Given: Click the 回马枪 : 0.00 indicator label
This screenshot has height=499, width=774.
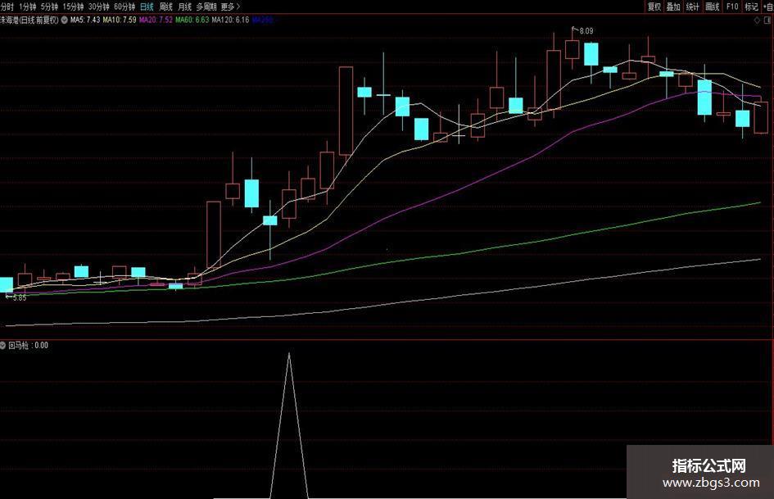Looking at the screenshot, I should 28,345.
